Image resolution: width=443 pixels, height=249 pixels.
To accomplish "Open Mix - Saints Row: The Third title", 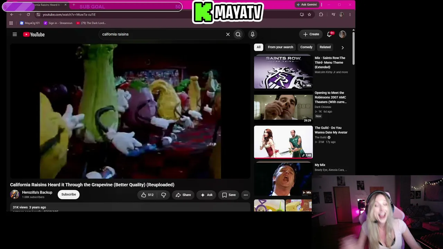I will click(x=330, y=63).
